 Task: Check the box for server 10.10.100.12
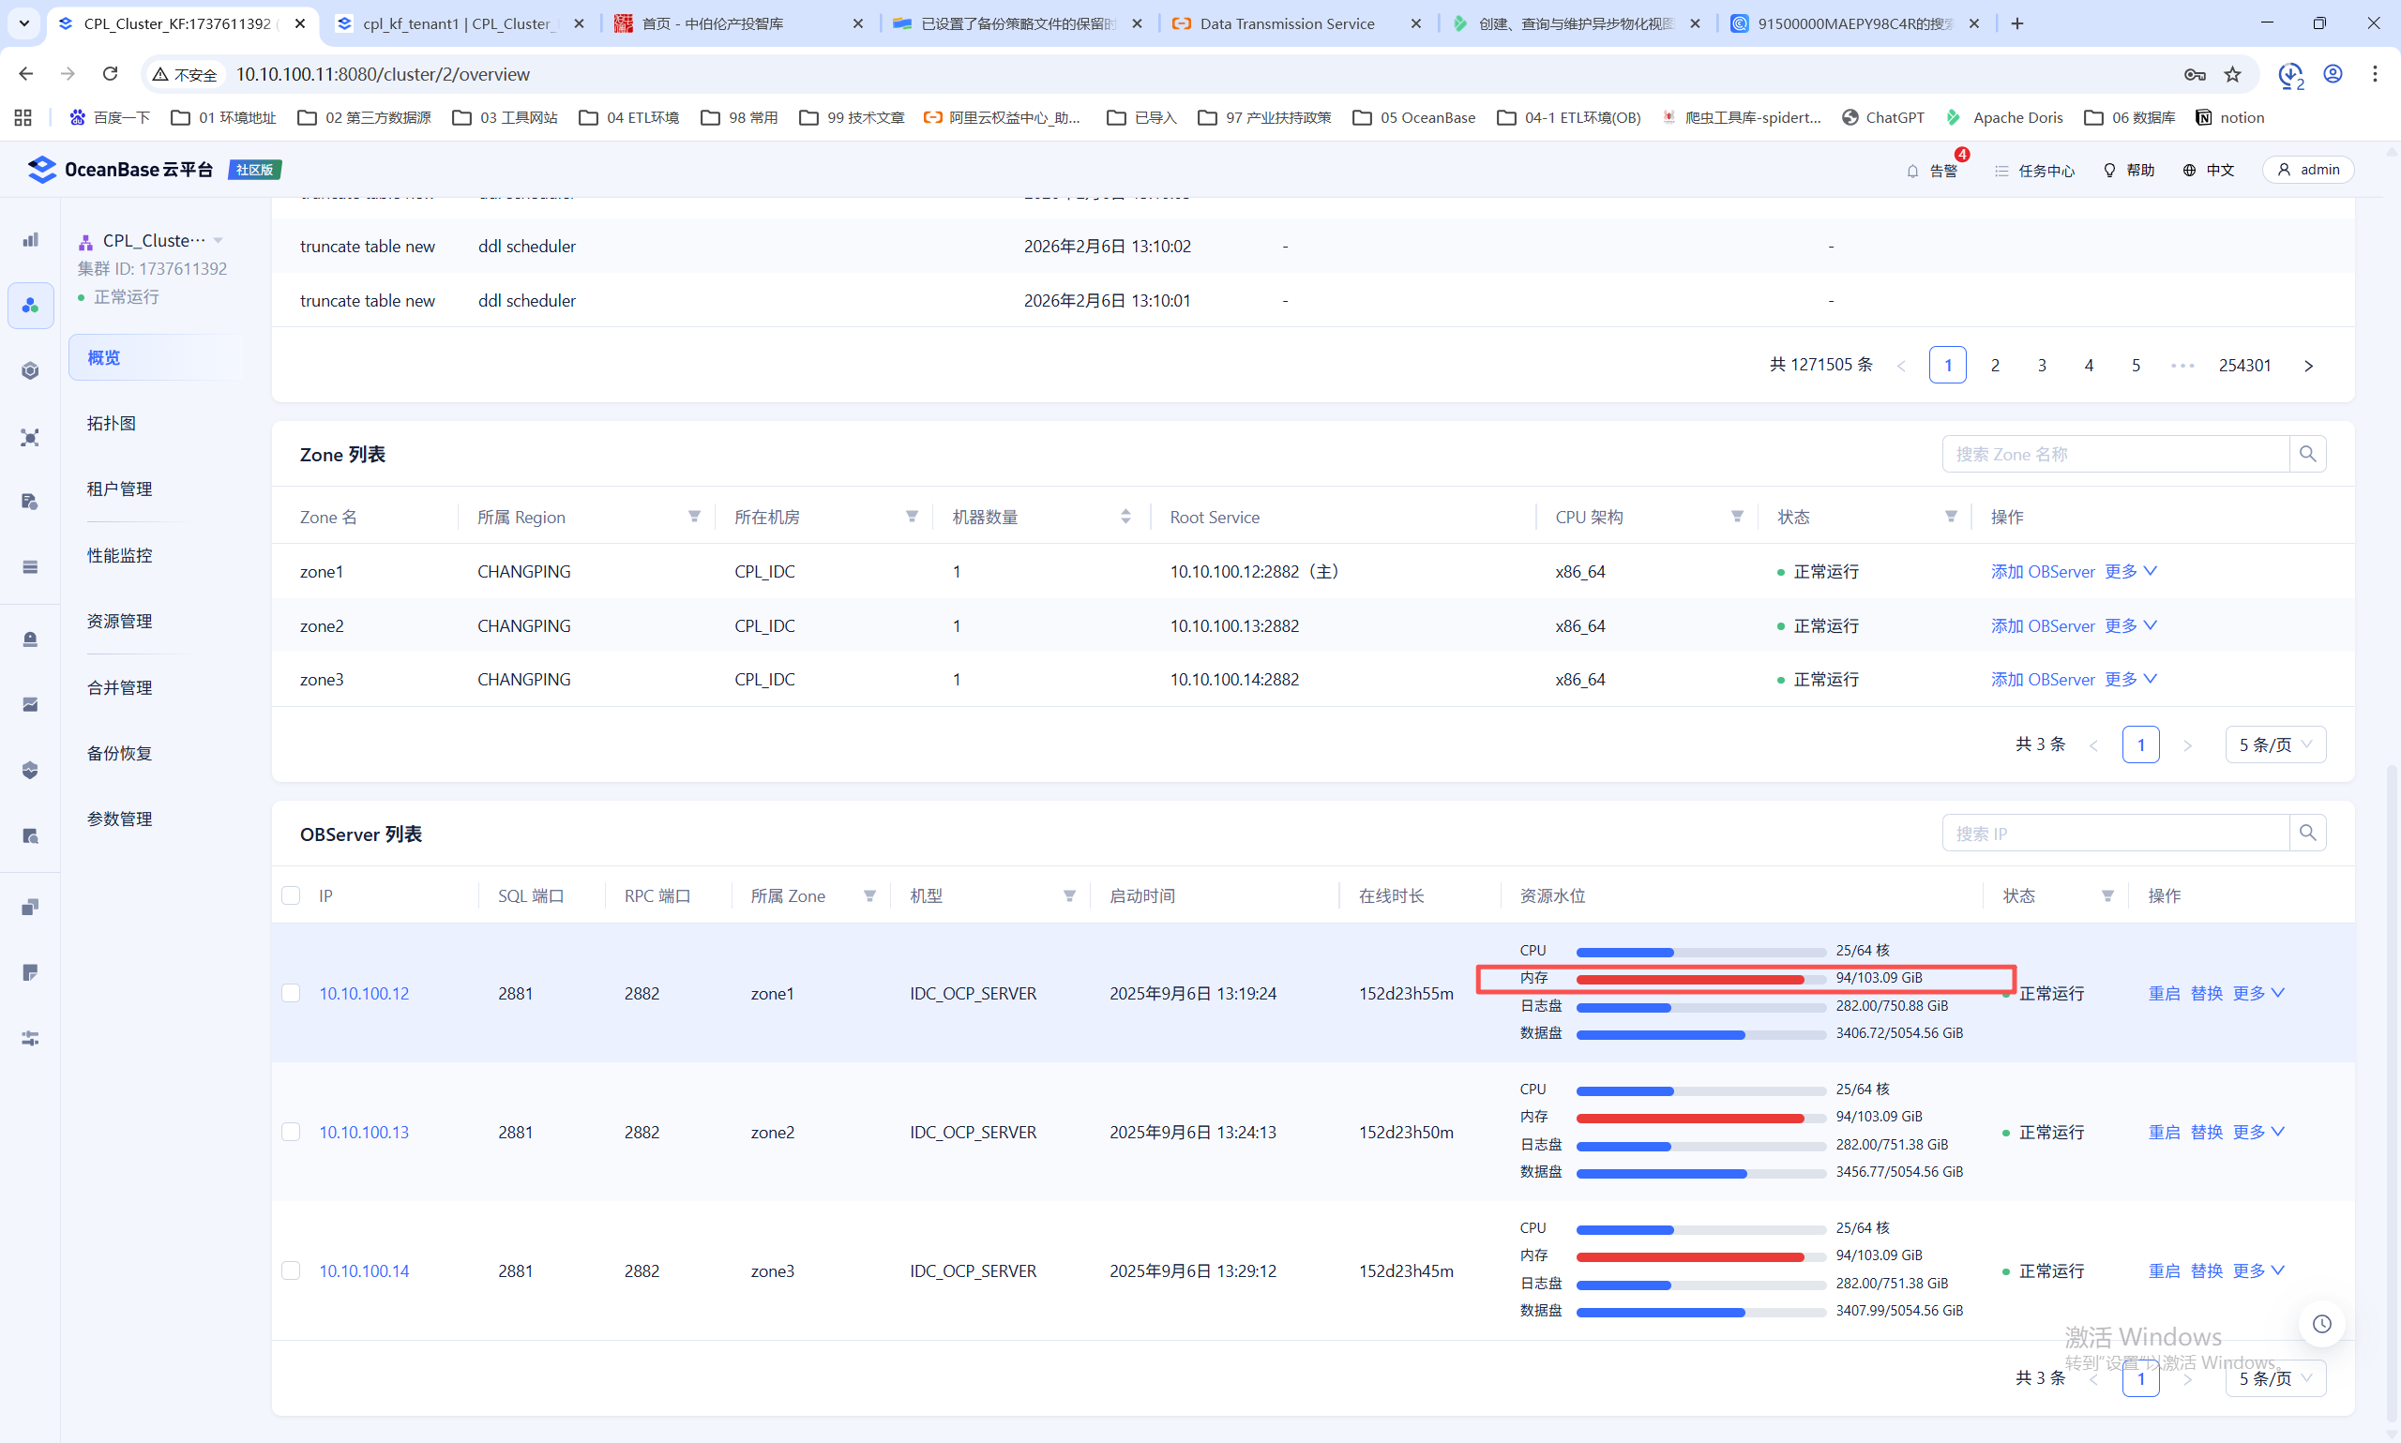tap(291, 993)
